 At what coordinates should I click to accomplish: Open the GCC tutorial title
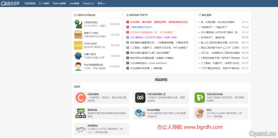pos(209,110)
